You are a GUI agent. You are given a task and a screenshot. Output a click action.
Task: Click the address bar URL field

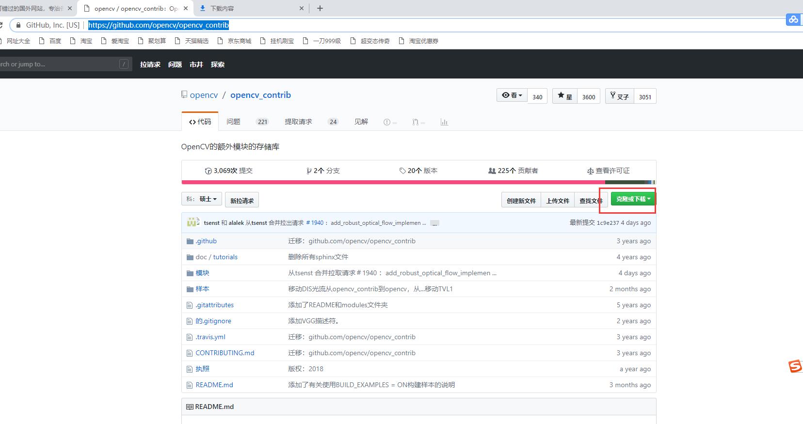coord(159,25)
